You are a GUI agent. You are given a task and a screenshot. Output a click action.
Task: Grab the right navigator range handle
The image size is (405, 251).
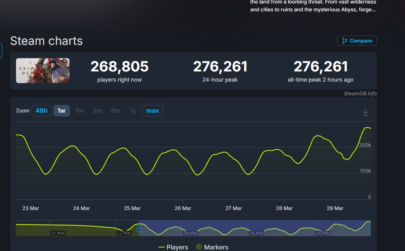coord(370,228)
